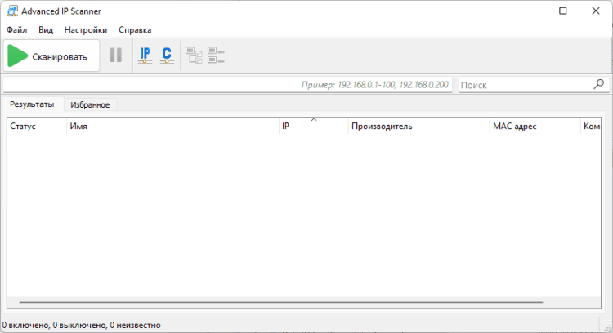This screenshot has width=613, height=333.
Task: Sort by the Производитель column header
Action: coord(418,126)
